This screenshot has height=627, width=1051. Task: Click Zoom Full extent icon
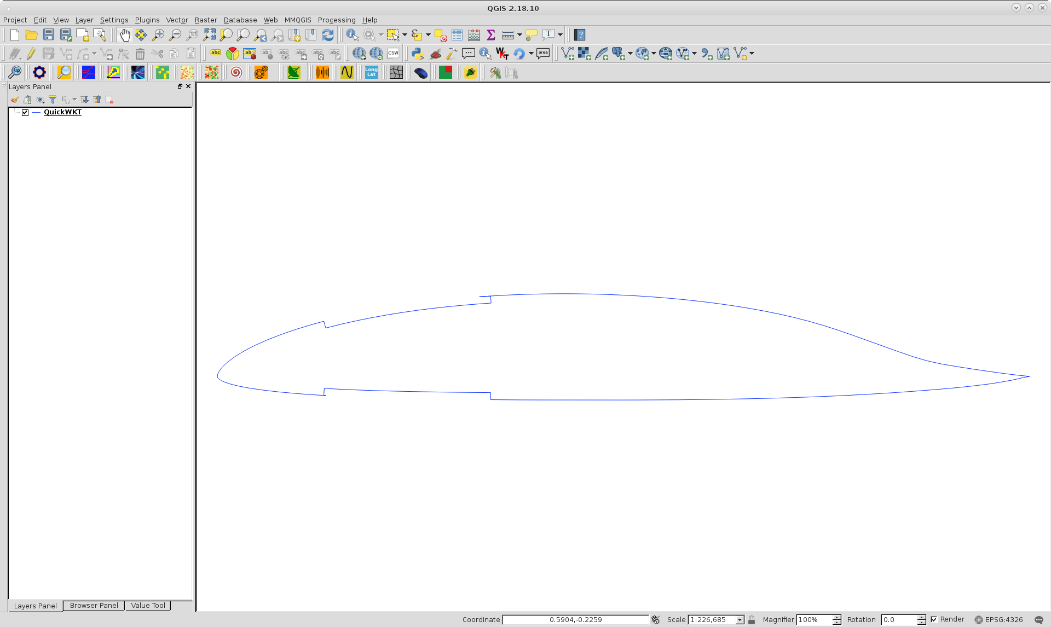coord(209,35)
